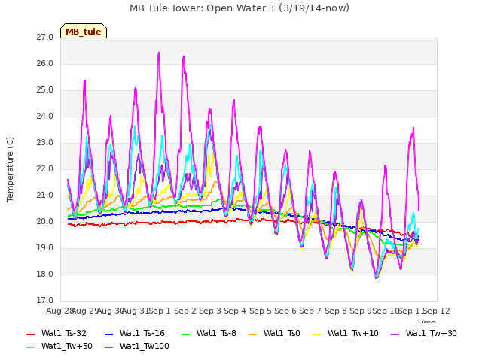
Task: Click the cyan Wat1_Tw+50 legend swatch
Action: point(31,347)
